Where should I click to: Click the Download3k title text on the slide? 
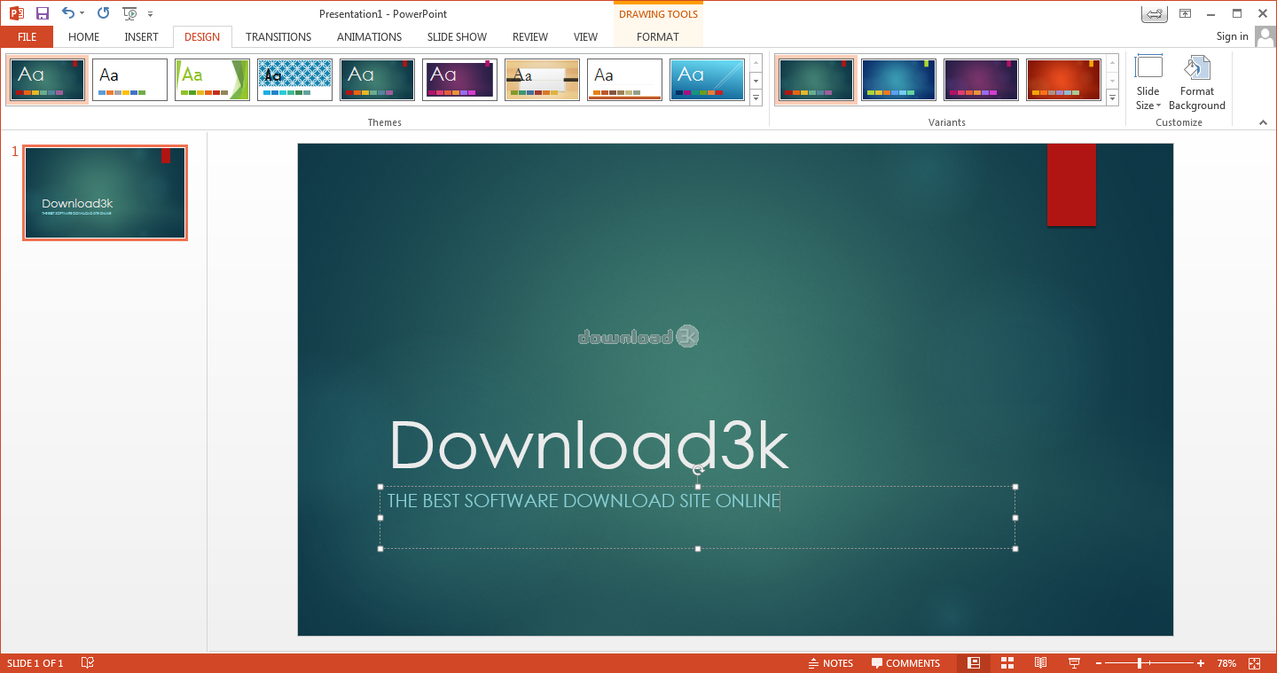(589, 444)
